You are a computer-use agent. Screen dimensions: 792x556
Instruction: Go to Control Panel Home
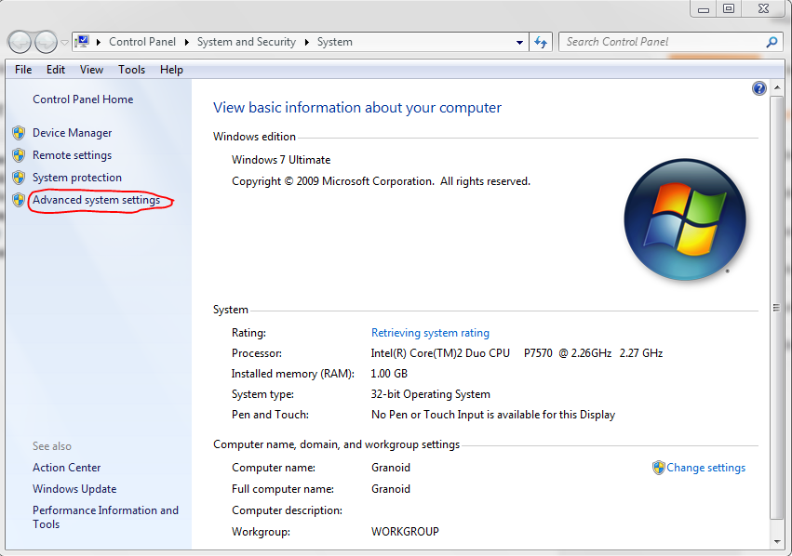[x=83, y=99]
